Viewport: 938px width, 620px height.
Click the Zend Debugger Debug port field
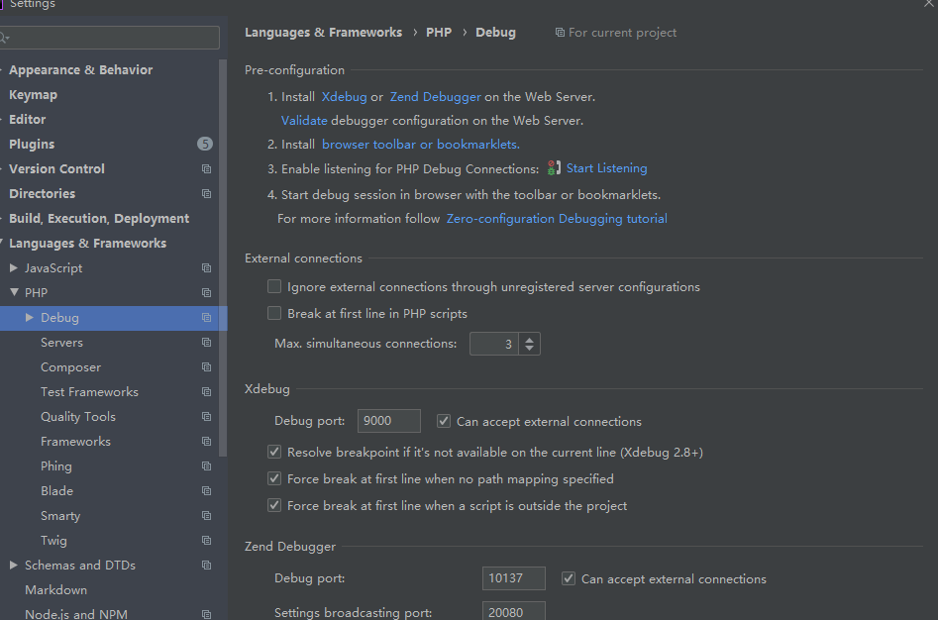[514, 578]
